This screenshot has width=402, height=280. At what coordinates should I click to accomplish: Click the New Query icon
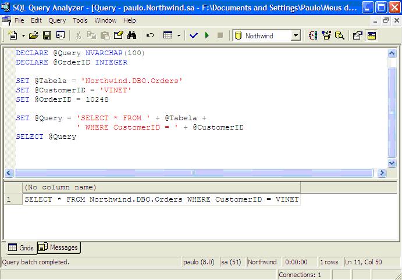tap(13, 35)
